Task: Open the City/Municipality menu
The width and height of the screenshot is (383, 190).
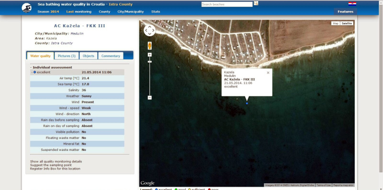Action: pyautogui.click(x=130, y=11)
